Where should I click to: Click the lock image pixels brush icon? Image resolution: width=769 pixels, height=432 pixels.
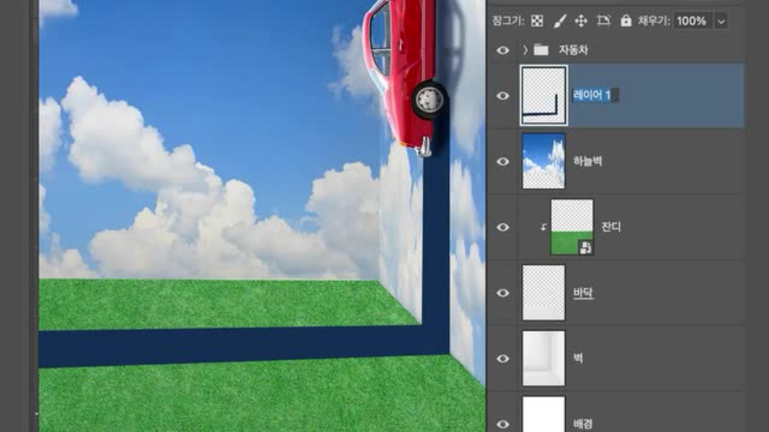[x=560, y=21]
